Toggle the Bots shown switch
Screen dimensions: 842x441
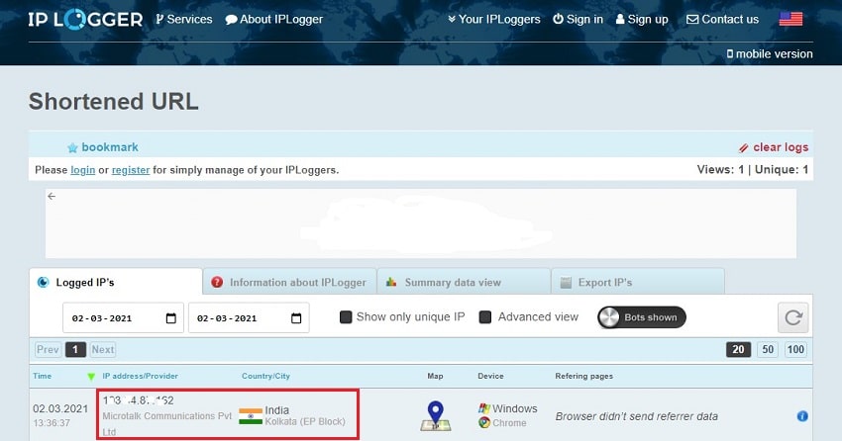coord(642,317)
